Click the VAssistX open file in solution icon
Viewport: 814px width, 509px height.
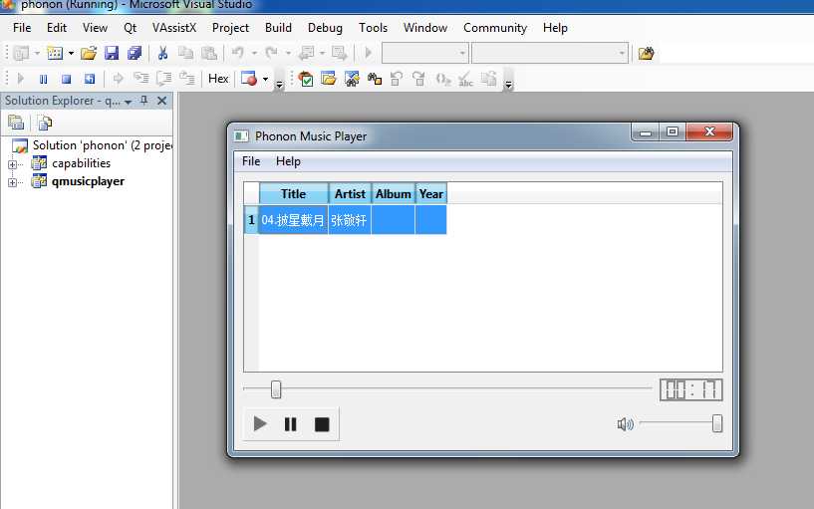[329, 79]
